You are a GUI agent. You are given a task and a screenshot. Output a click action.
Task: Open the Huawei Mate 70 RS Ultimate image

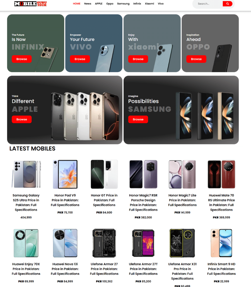click(221, 174)
